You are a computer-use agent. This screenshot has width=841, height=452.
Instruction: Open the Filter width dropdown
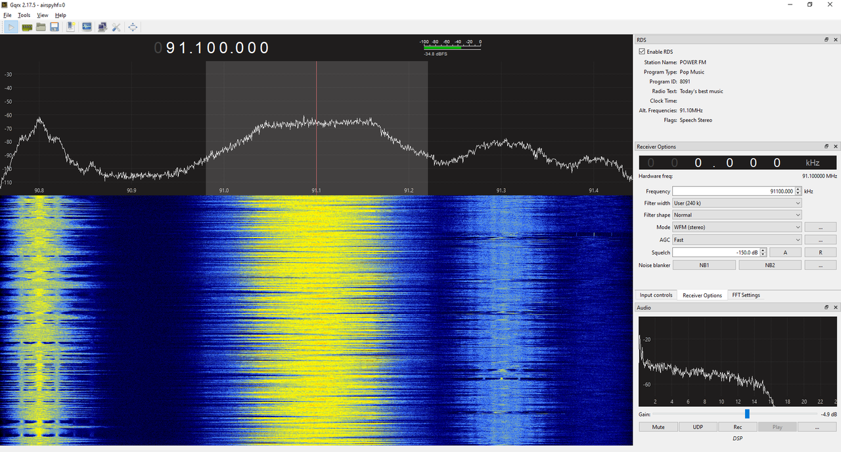coord(737,203)
